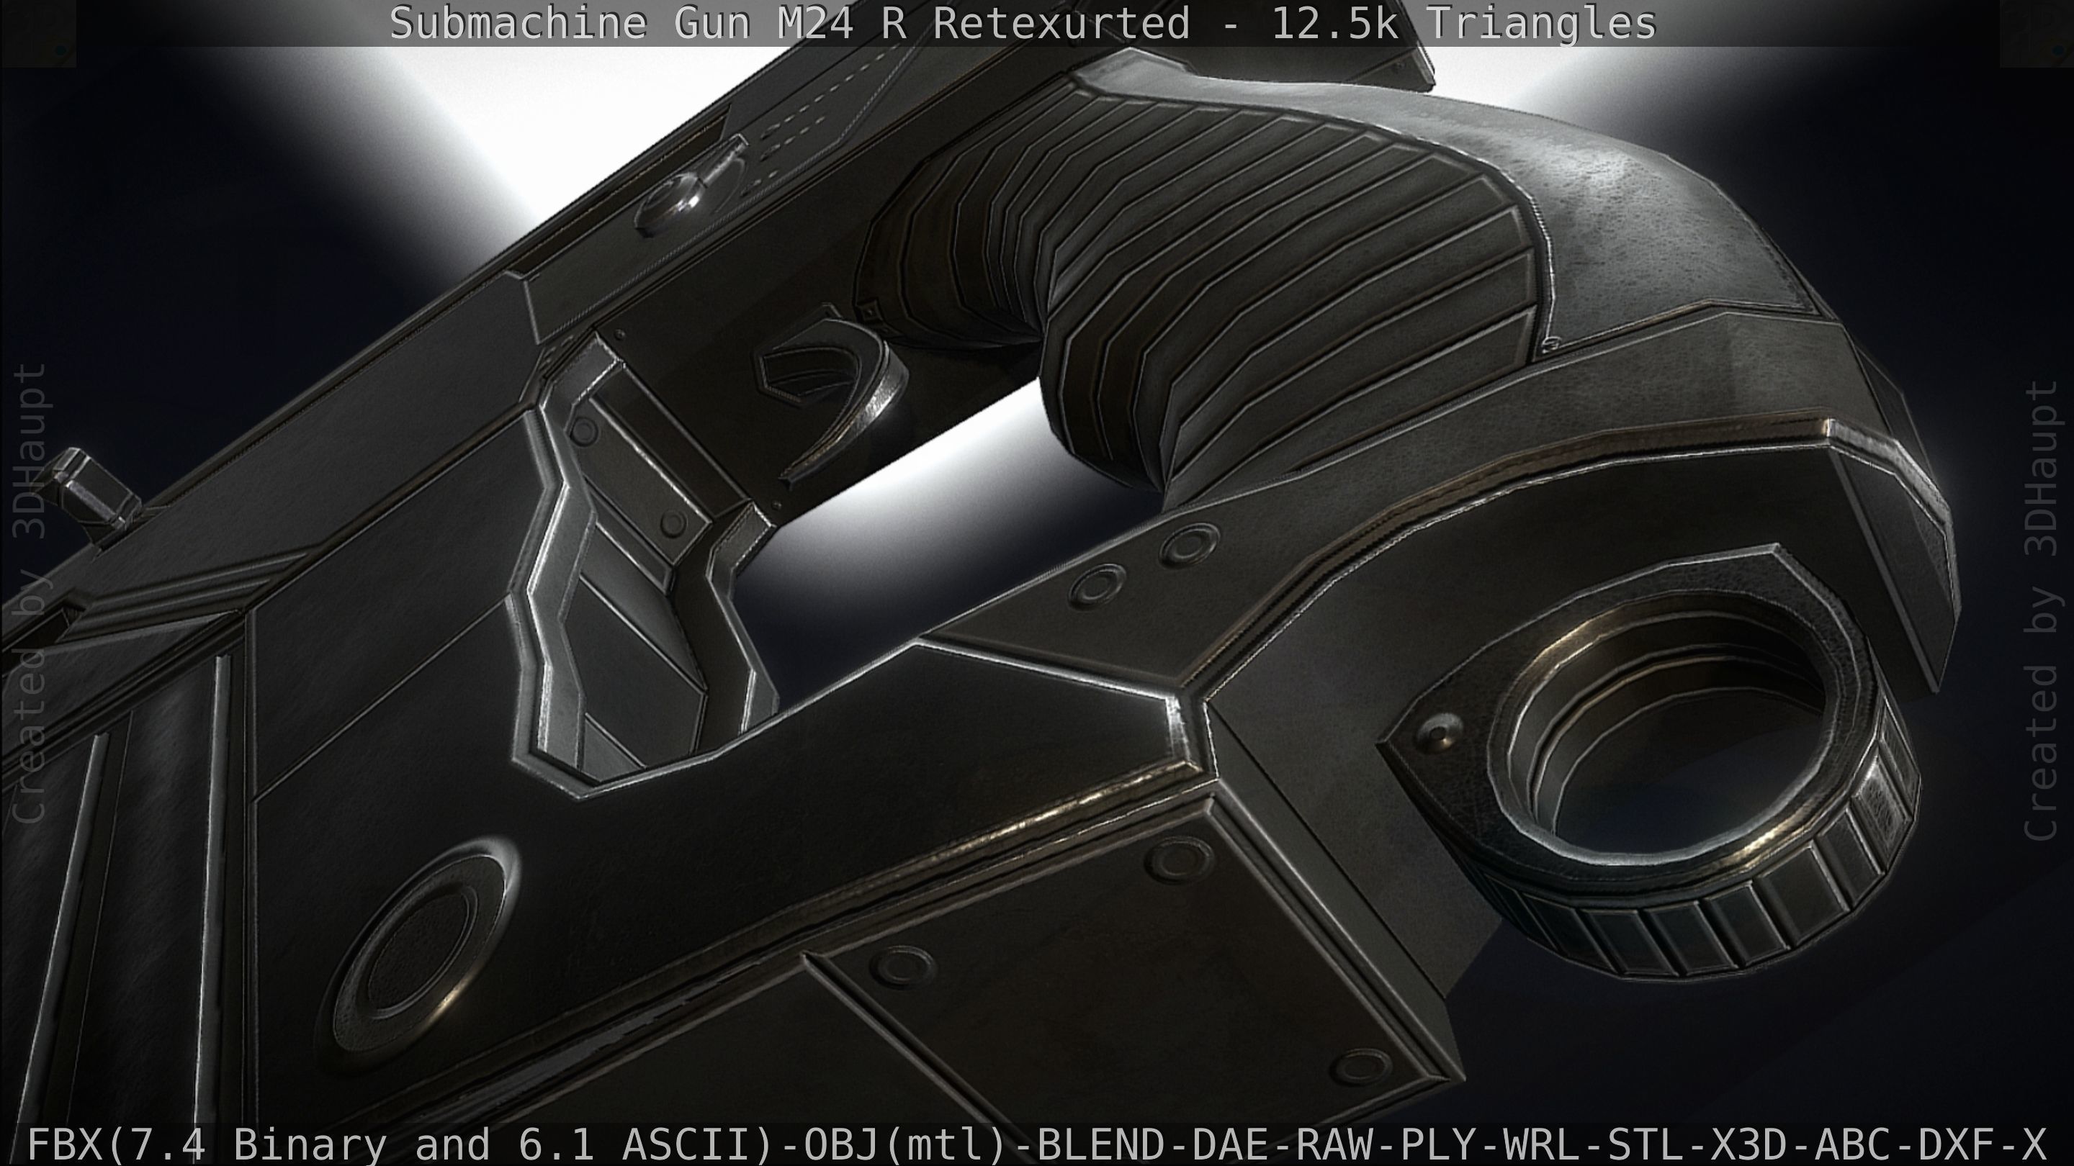The height and width of the screenshot is (1166, 2074).
Task: Click the 'DXF' format label
Action: [1957, 1144]
